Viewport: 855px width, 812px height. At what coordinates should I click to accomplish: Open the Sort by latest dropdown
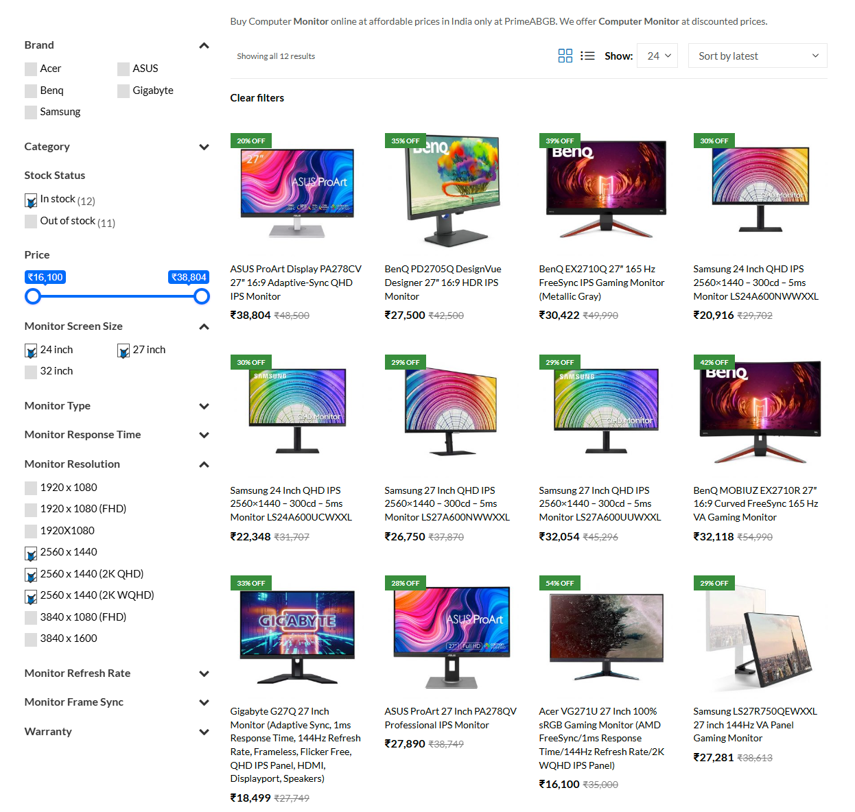pos(758,56)
